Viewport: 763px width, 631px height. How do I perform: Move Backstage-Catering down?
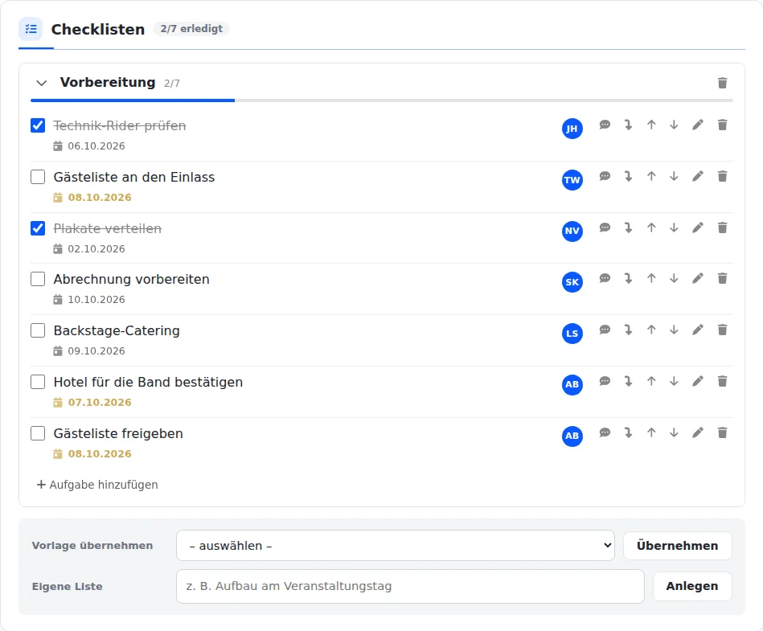(674, 330)
